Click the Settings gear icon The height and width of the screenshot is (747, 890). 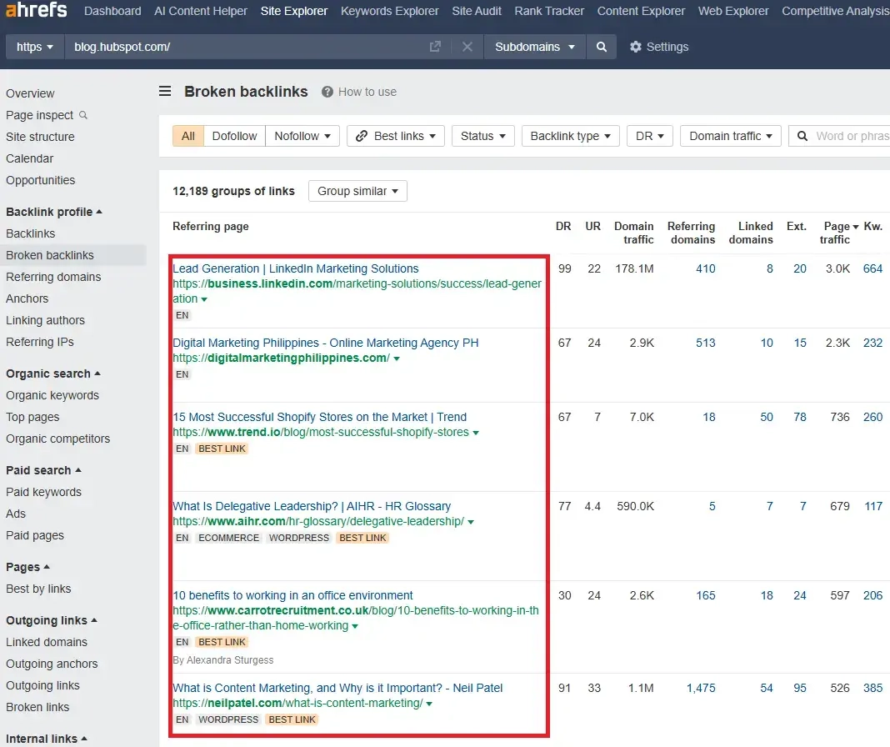[x=636, y=47]
